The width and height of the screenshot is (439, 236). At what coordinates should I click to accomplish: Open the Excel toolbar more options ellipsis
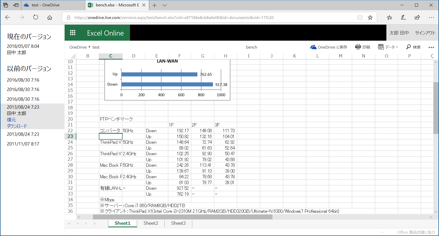pos(431,47)
